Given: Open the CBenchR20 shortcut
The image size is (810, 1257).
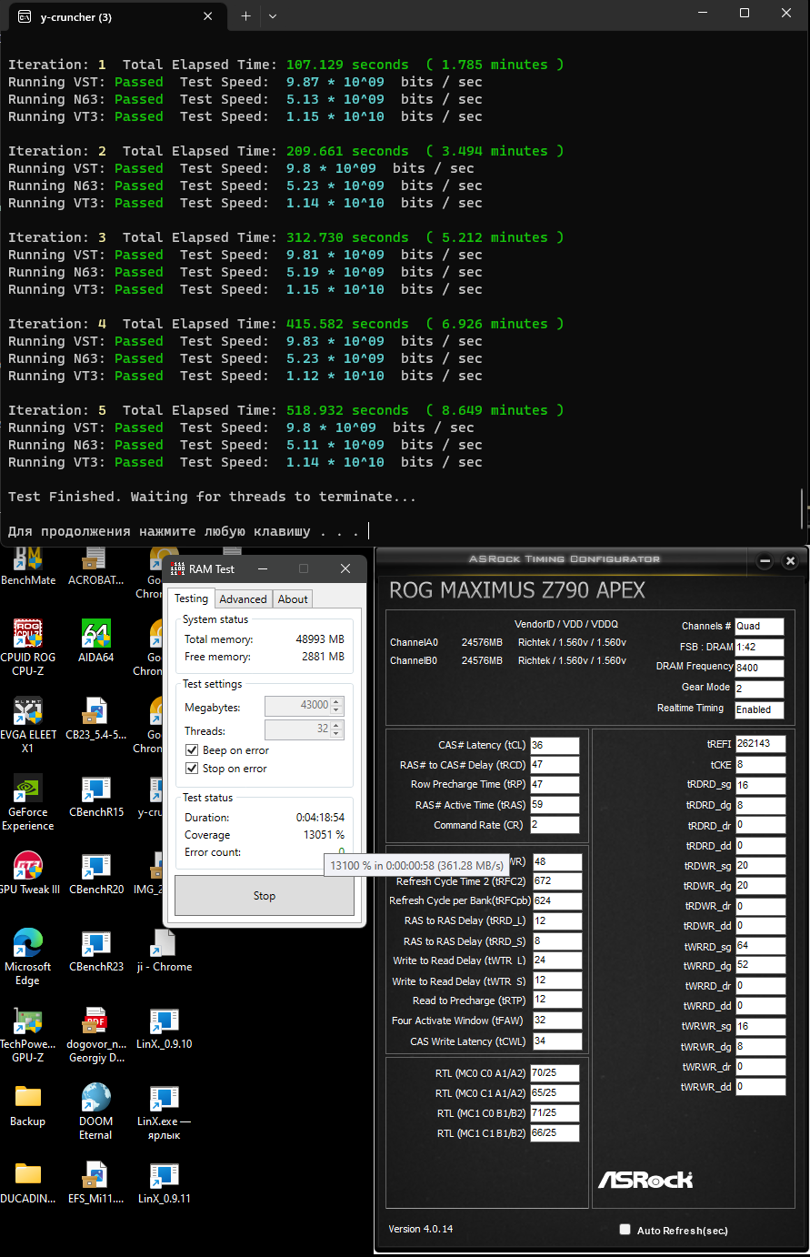Looking at the screenshot, I should point(95,873).
